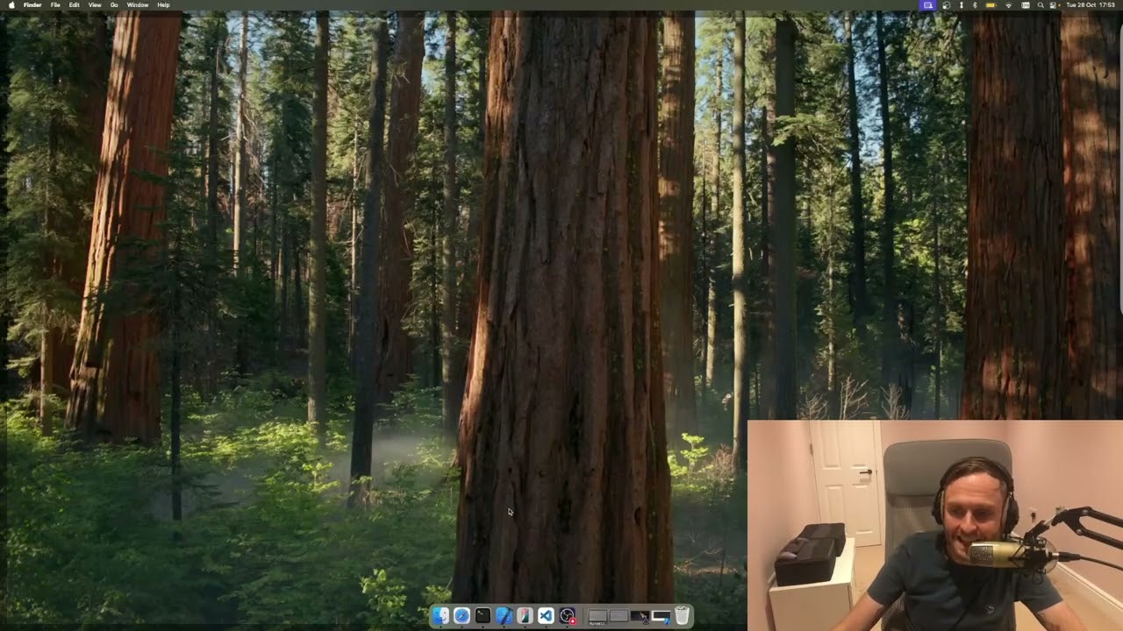Restore the second minimized window in Dock

tap(619, 615)
